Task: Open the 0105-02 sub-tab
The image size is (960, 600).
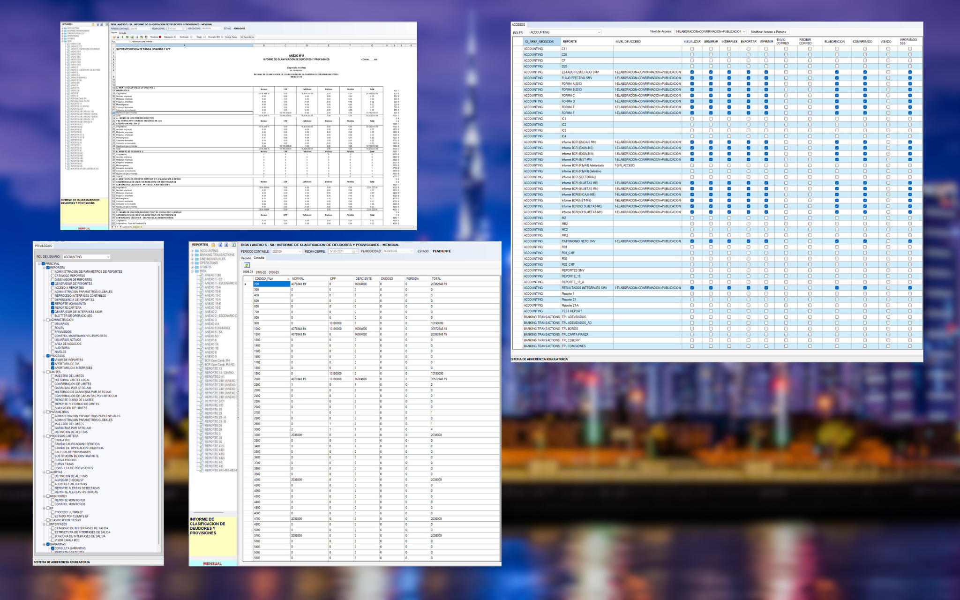Action: tap(261, 272)
